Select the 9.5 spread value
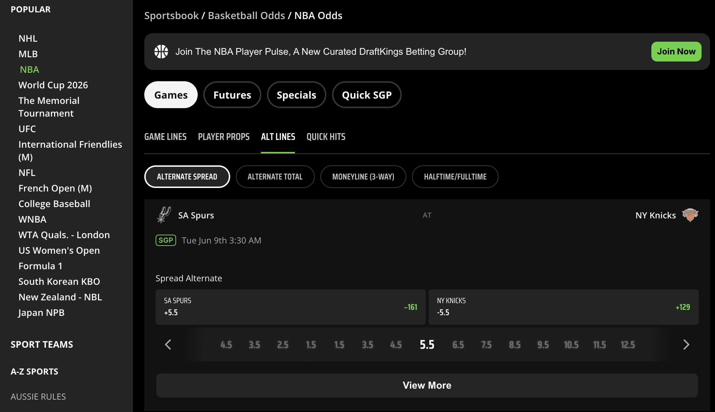 click(543, 345)
